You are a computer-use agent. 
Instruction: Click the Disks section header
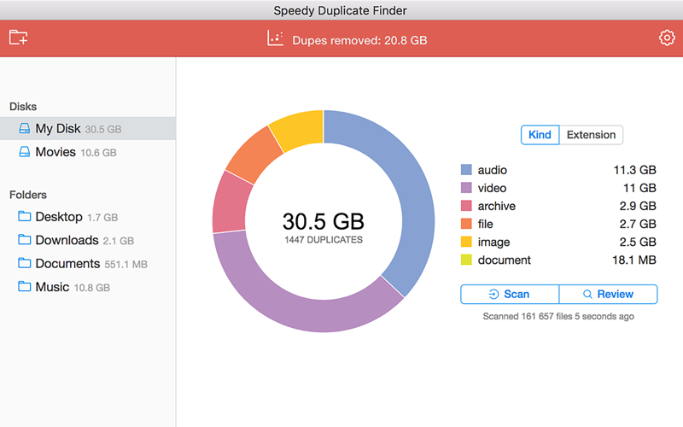pos(23,106)
